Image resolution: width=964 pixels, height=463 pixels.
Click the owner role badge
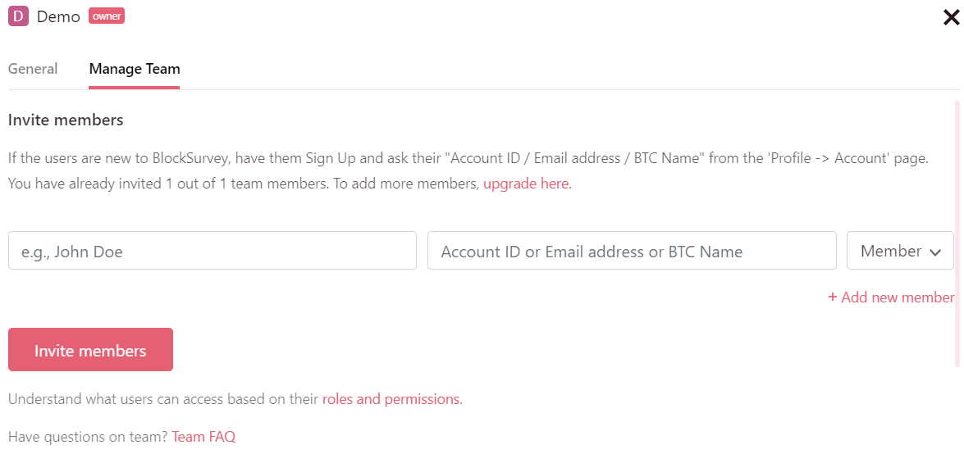click(x=107, y=16)
